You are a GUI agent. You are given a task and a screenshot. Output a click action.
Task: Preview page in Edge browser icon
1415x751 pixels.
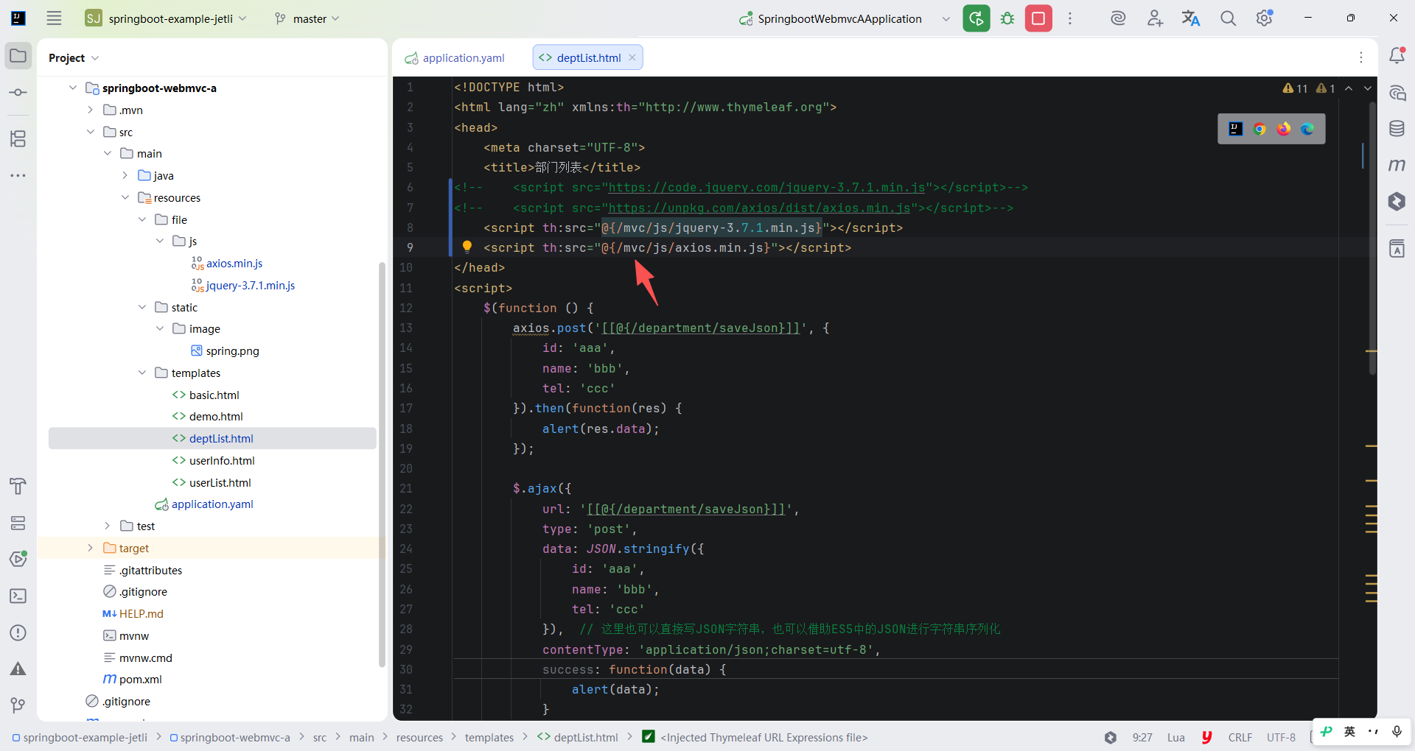[1307, 129]
